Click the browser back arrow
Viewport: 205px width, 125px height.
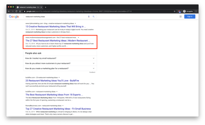point(9,12)
